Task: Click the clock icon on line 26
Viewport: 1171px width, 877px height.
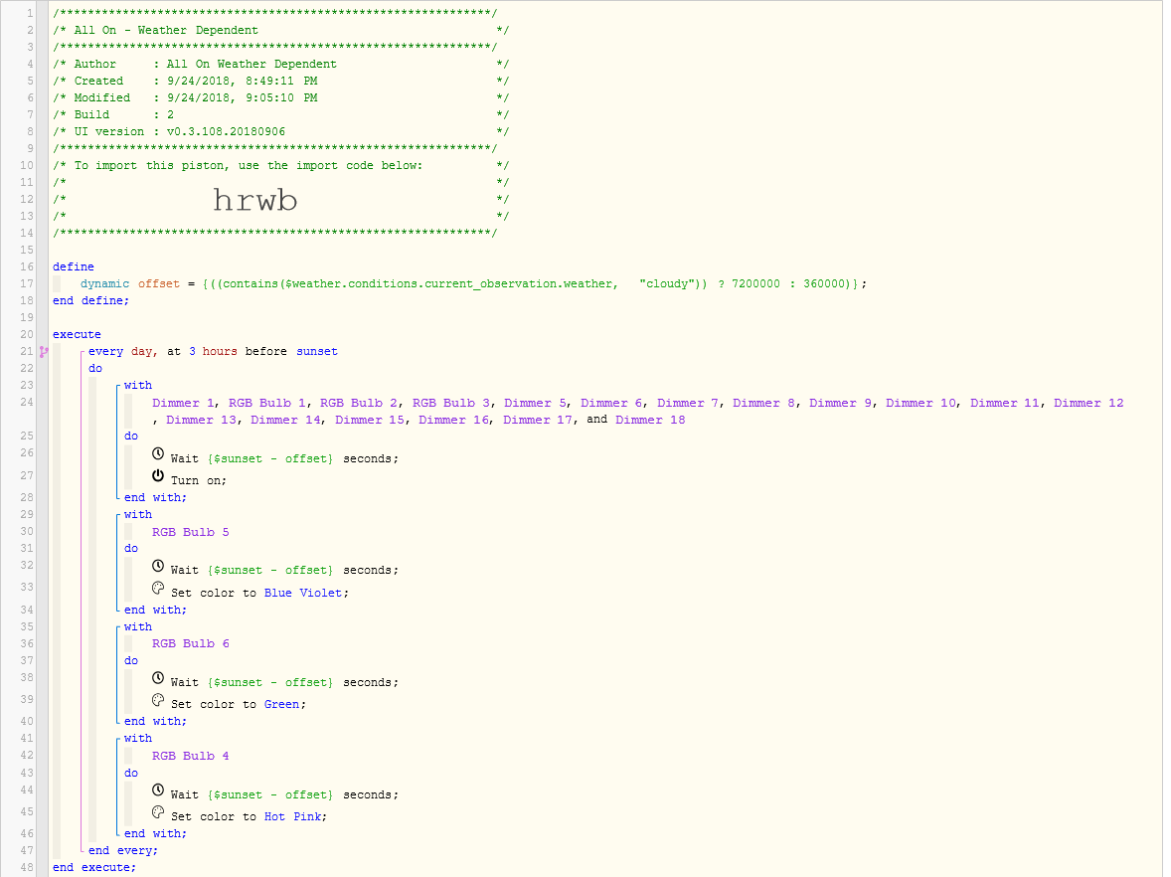Action: 158,453
